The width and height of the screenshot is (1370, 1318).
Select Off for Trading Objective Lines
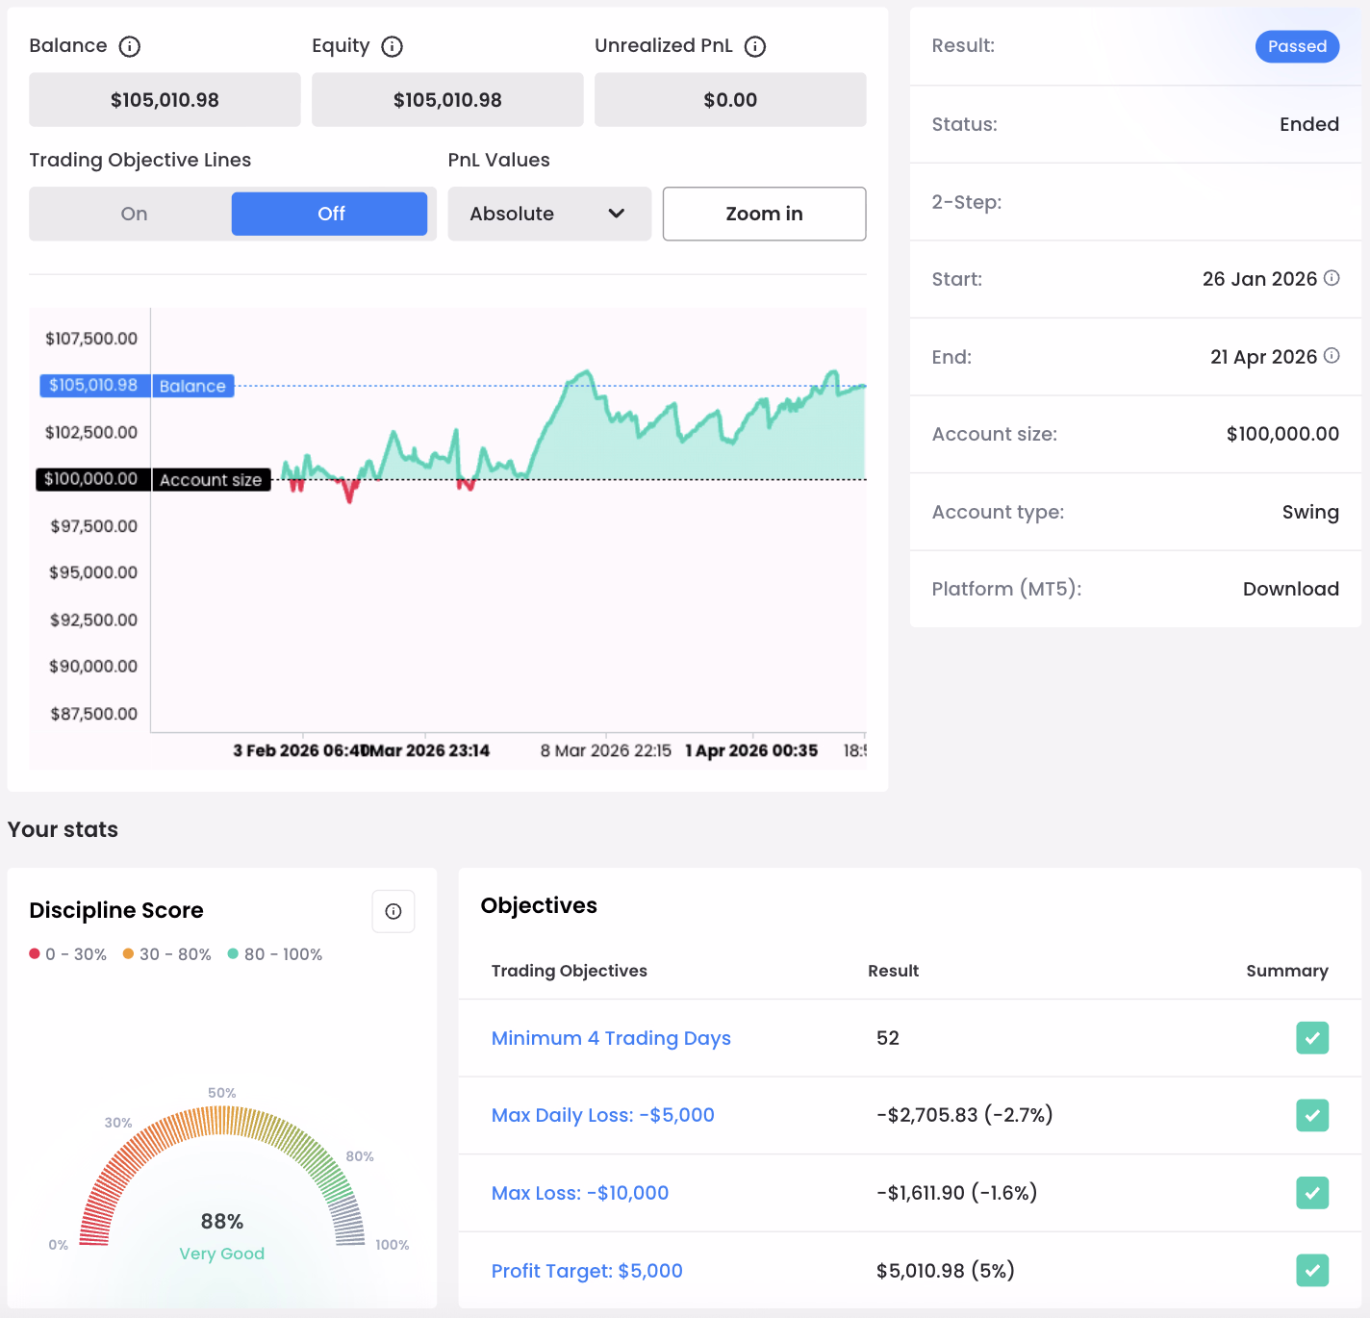(x=330, y=214)
